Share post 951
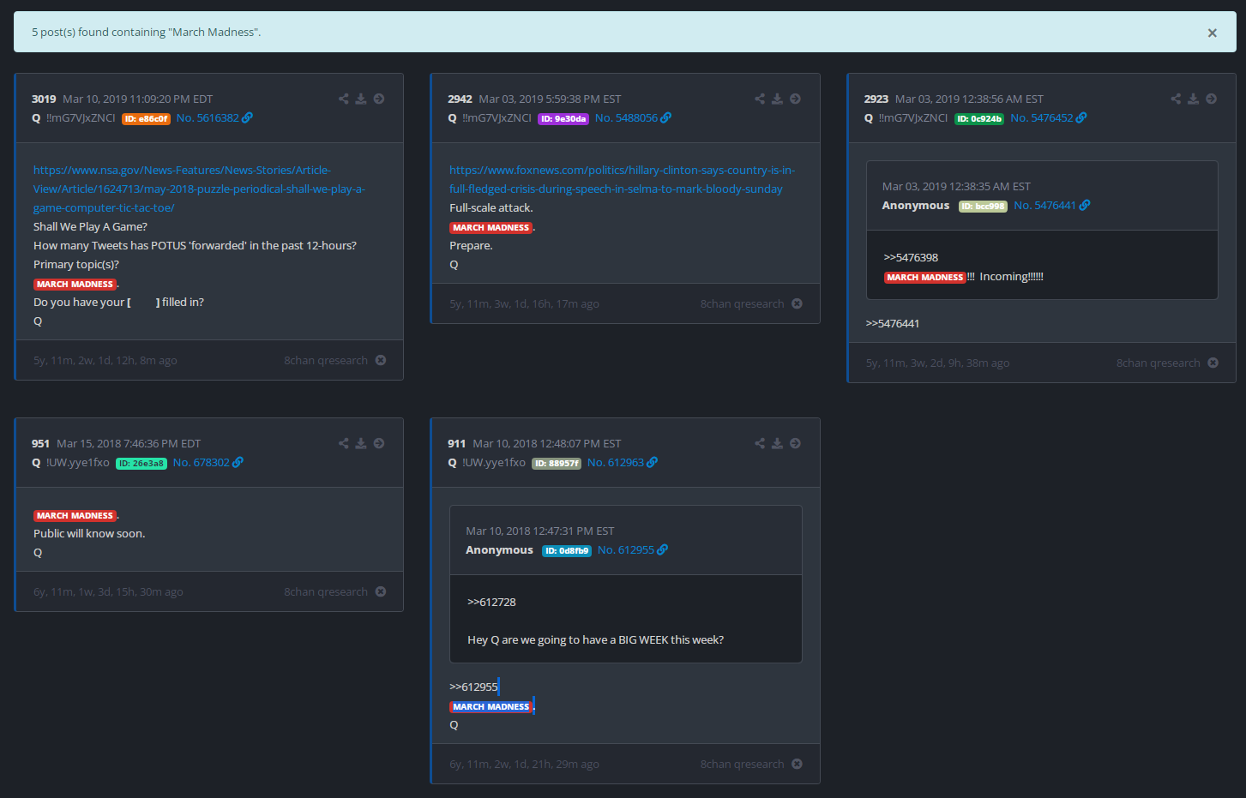This screenshot has height=798, width=1246. [344, 443]
